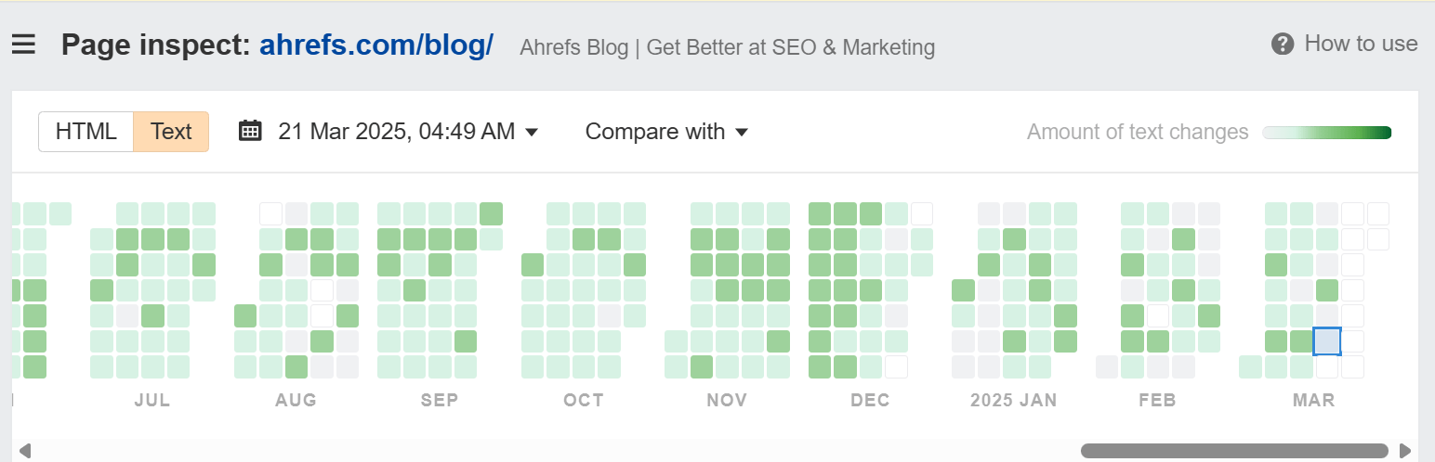Click the JUL month label
Image resolution: width=1435 pixels, height=462 pixels.
pyautogui.click(x=152, y=401)
